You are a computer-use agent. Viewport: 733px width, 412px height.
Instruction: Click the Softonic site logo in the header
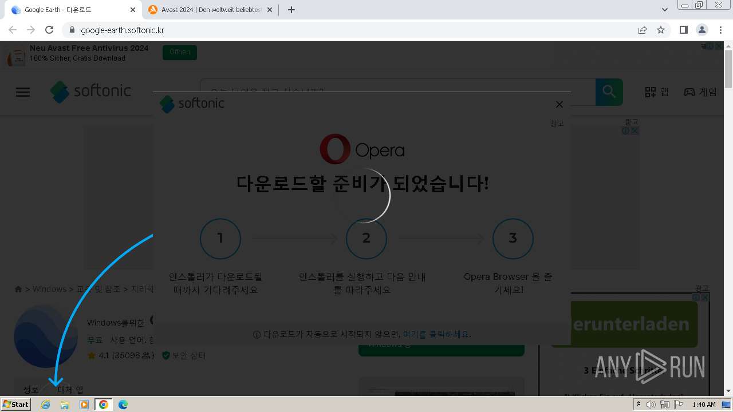click(x=90, y=92)
